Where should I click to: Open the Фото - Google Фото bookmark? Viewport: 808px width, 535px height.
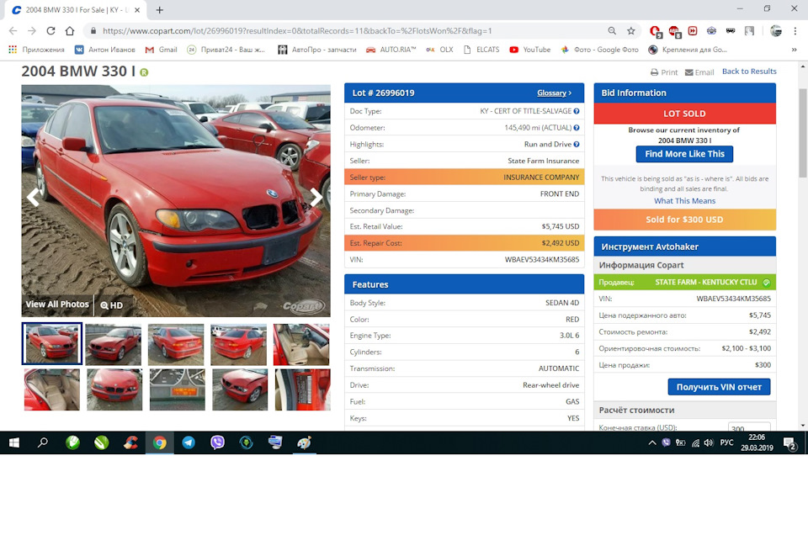point(600,50)
